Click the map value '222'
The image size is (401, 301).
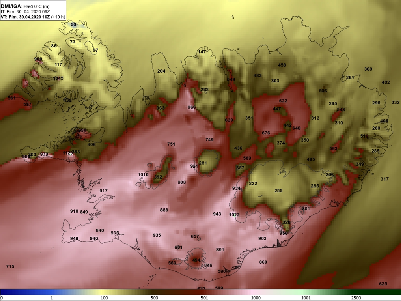(x=253, y=183)
